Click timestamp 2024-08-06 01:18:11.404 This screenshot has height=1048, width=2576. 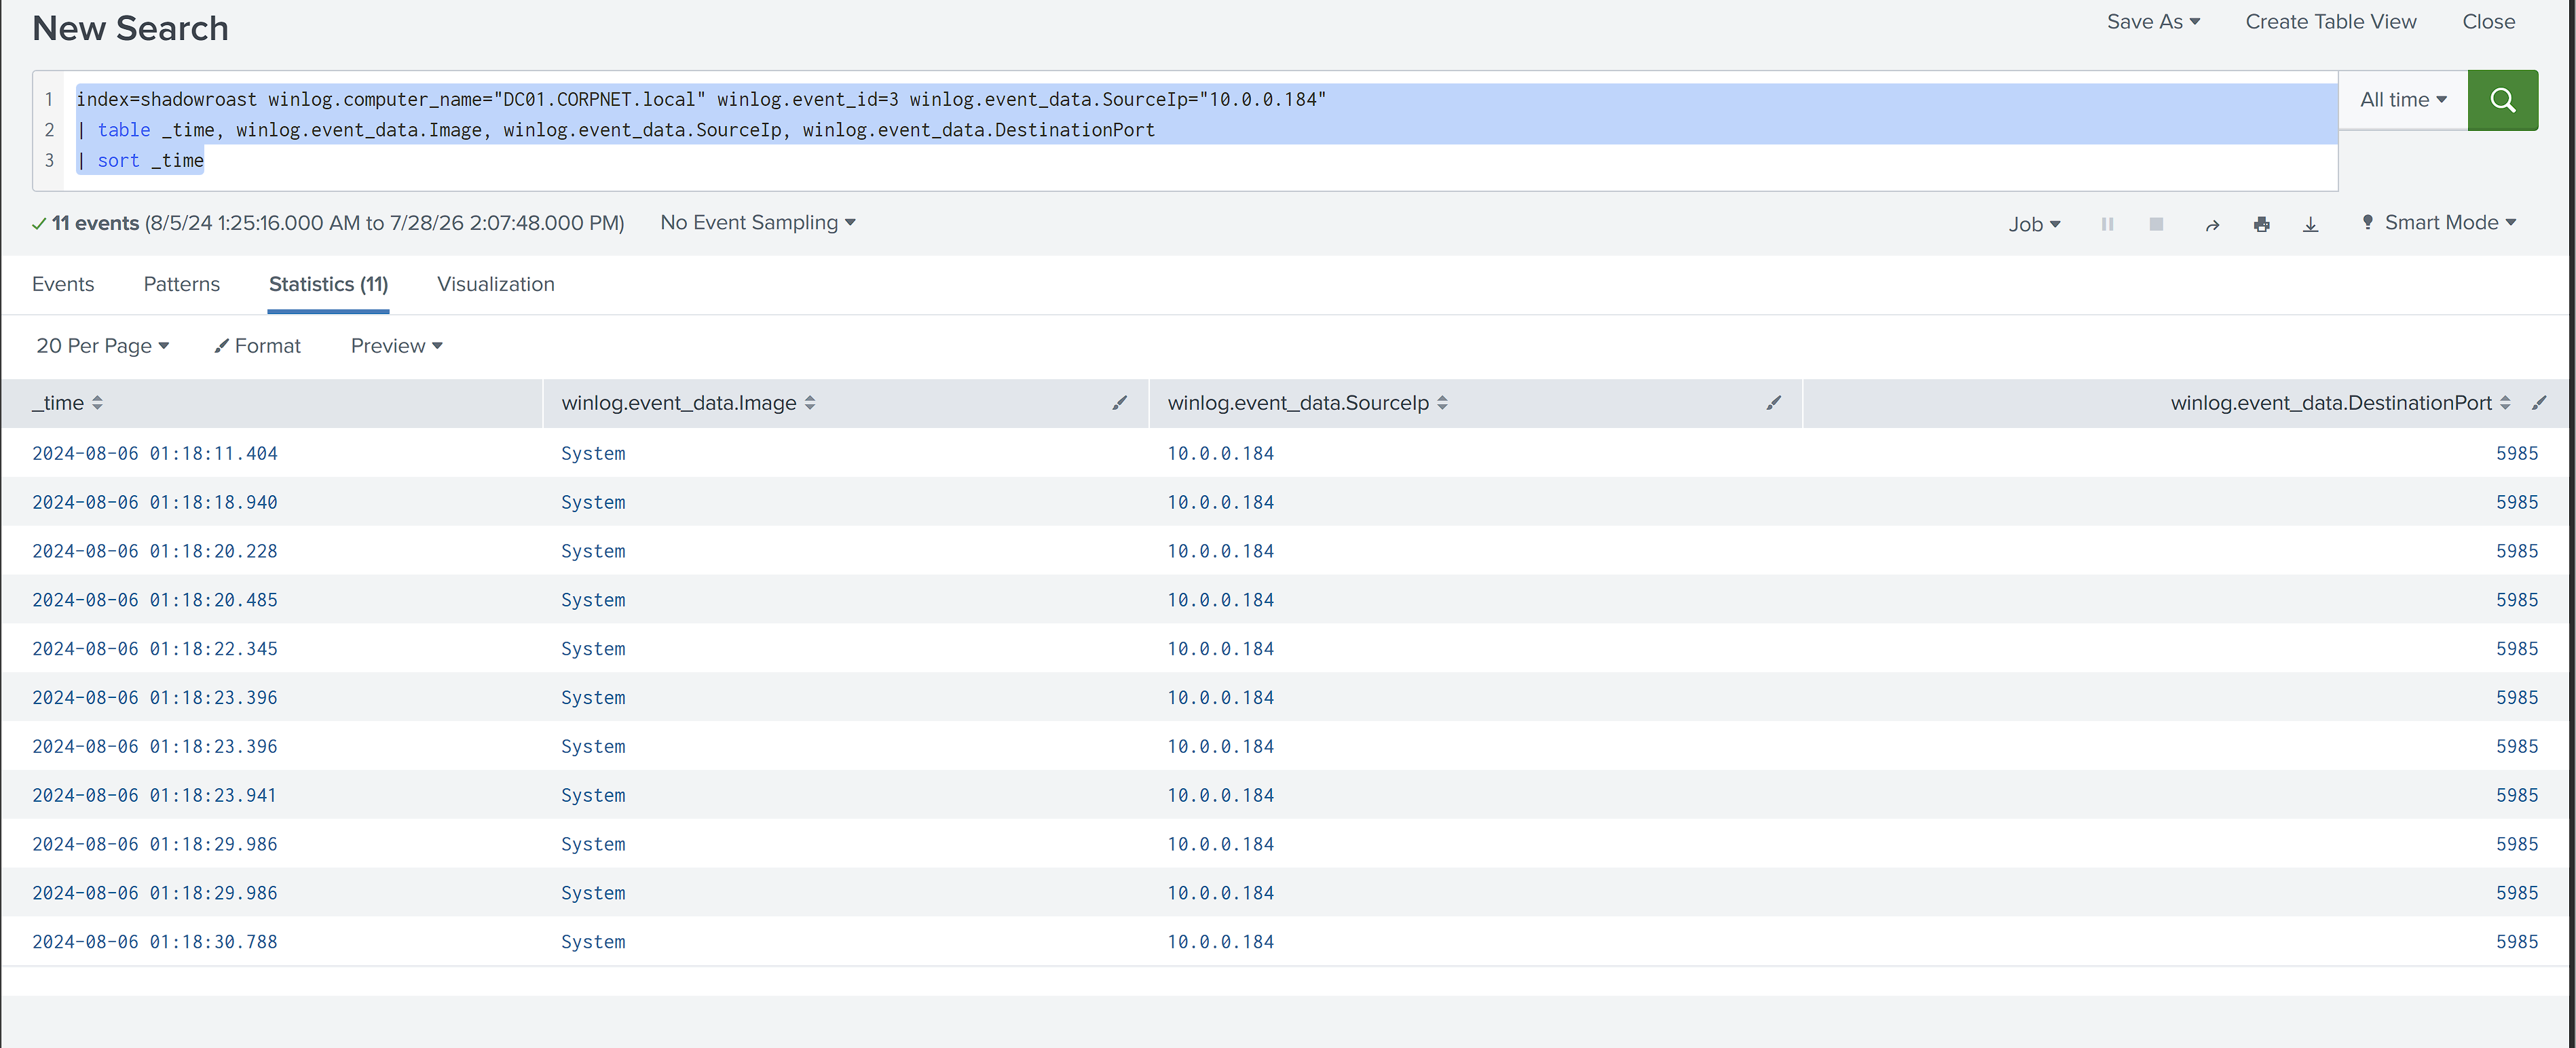tap(155, 454)
